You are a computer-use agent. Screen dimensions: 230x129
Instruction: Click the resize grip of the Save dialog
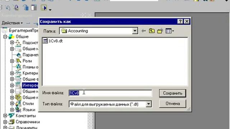coord(189,109)
